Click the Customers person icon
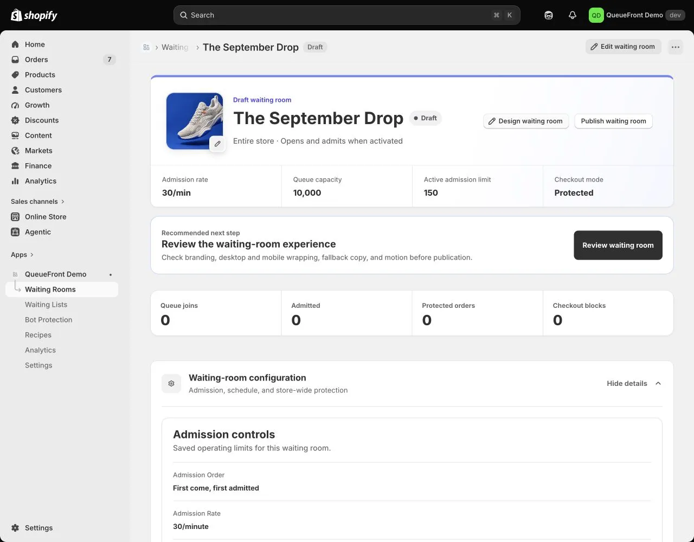Image resolution: width=694 pixels, height=542 pixels. point(15,90)
